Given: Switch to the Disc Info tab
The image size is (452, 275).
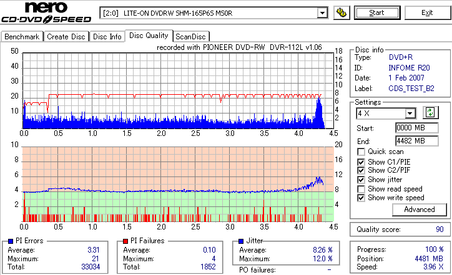Looking at the screenshot, I should [107, 37].
